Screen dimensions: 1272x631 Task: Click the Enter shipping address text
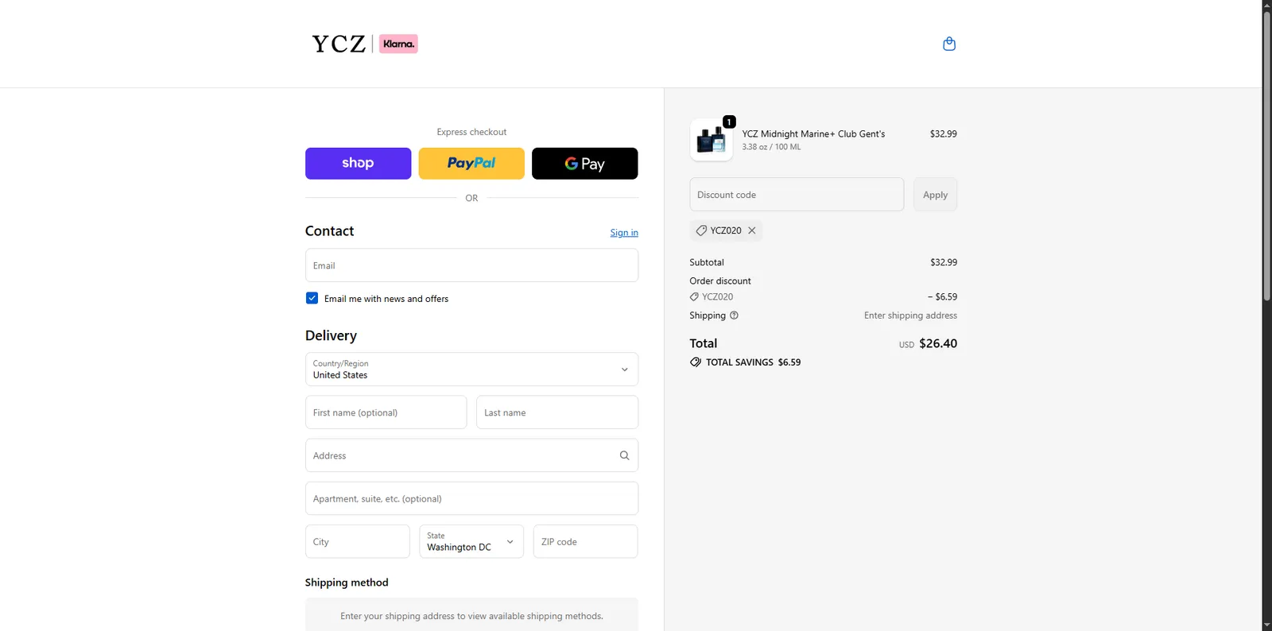click(x=910, y=315)
